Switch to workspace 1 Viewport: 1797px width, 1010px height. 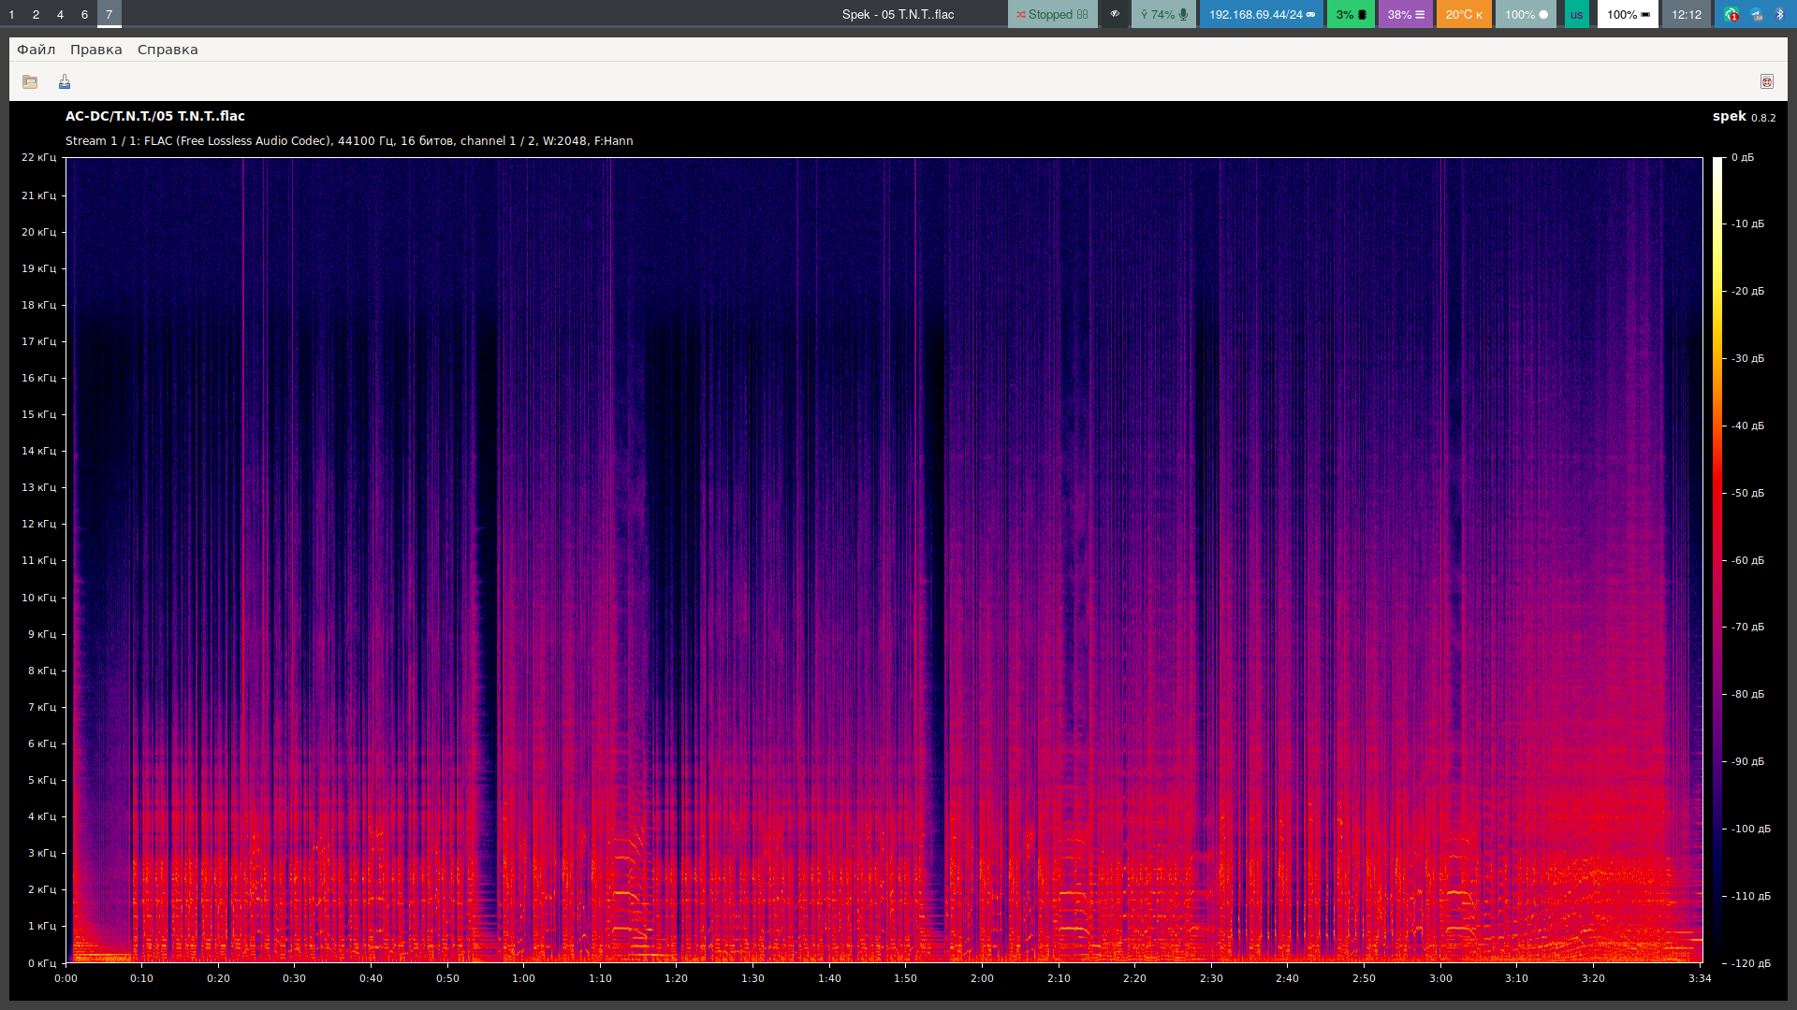[x=11, y=14]
